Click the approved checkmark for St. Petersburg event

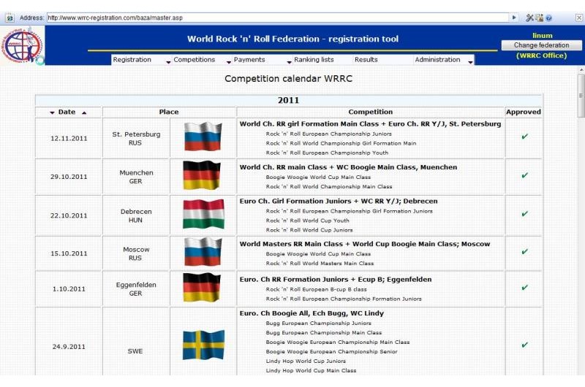coord(524,137)
